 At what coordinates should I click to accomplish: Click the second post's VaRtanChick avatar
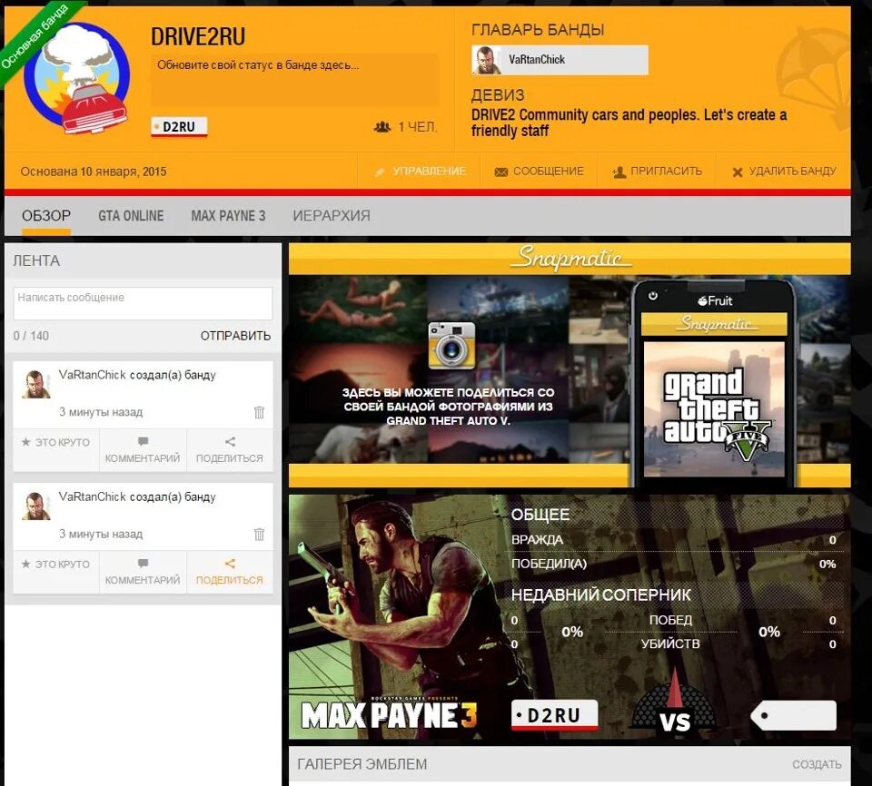pyautogui.click(x=36, y=506)
